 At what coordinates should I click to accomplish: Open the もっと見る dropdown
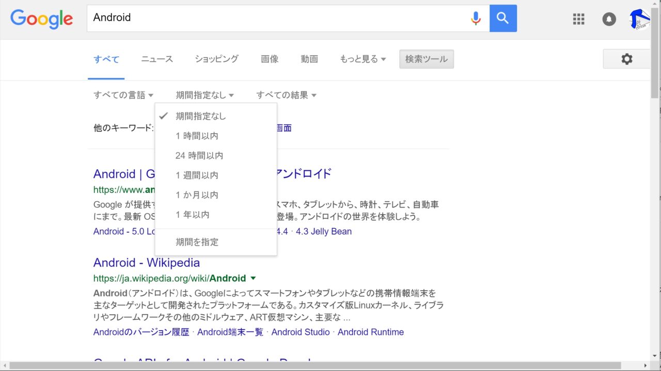tap(363, 59)
